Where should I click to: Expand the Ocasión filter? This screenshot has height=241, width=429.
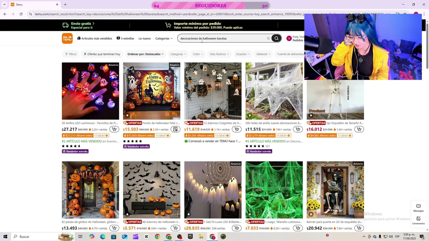(243, 54)
